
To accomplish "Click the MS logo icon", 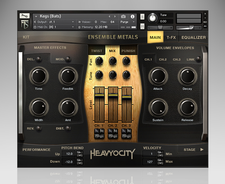I will coord(25,24).
